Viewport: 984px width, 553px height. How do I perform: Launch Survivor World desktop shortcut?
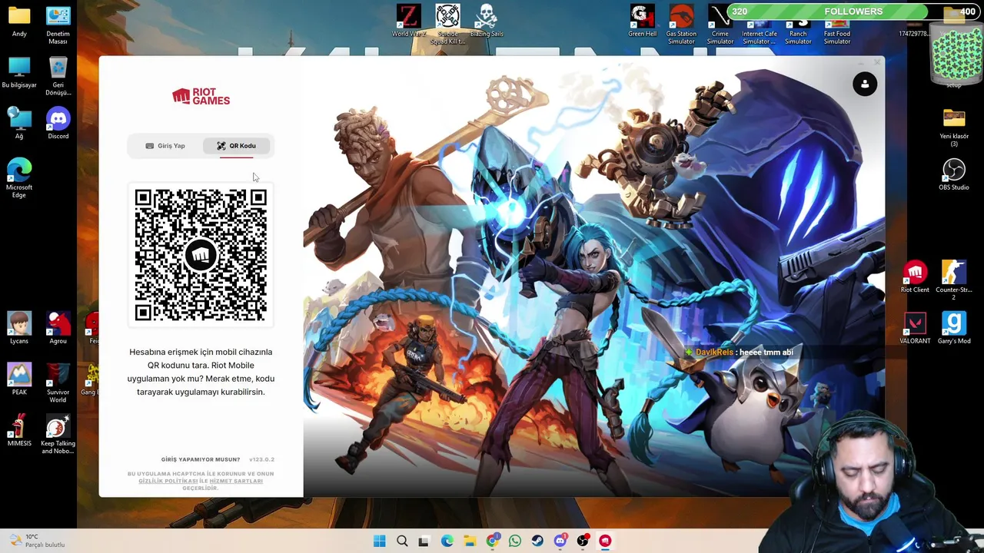pos(58,383)
